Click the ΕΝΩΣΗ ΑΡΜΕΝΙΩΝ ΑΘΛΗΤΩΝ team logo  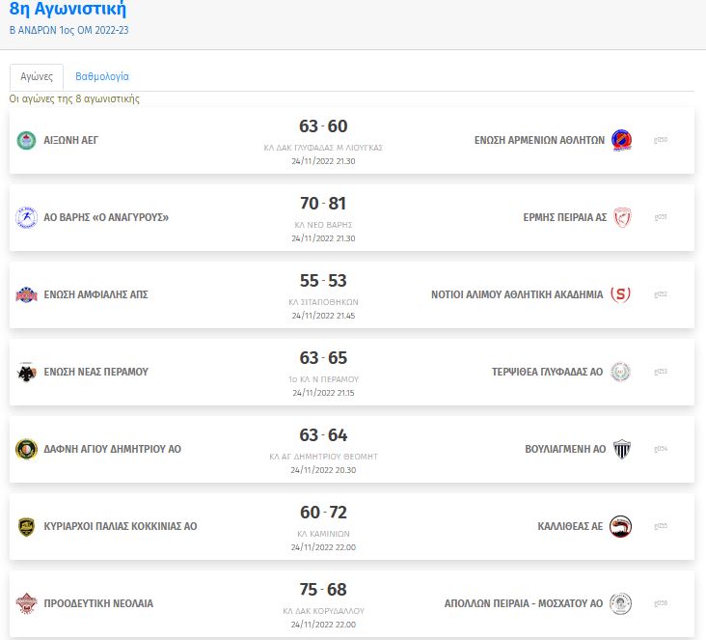coord(622,140)
